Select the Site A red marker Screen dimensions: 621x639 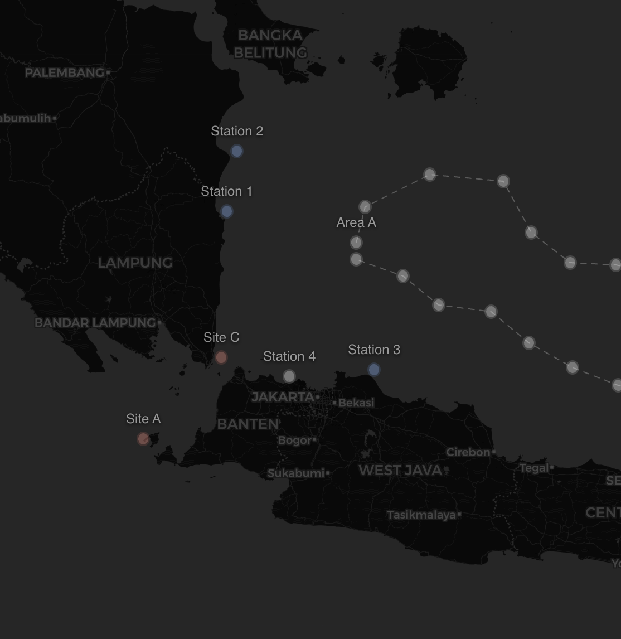pos(143,439)
